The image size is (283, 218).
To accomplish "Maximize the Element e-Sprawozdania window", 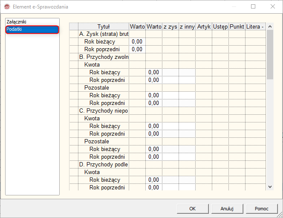I will (253, 6).
